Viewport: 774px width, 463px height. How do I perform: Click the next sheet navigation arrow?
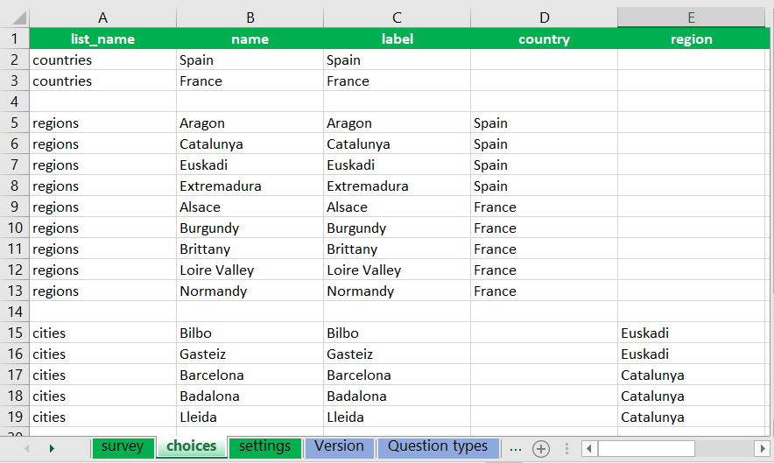pyautogui.click(x=52, y=449)
